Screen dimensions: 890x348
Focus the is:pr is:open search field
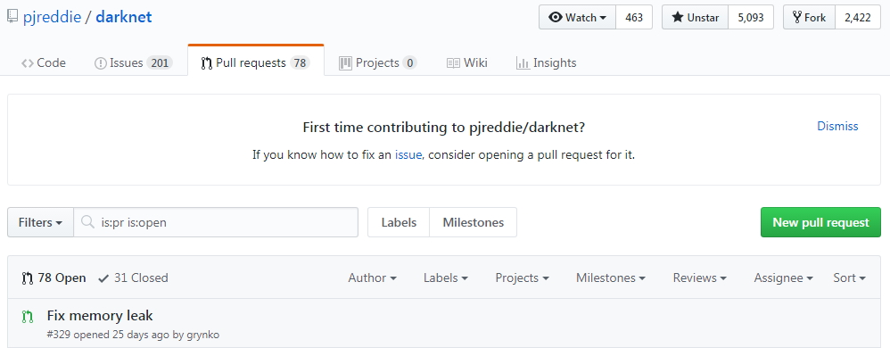click(x=216, y=222)
